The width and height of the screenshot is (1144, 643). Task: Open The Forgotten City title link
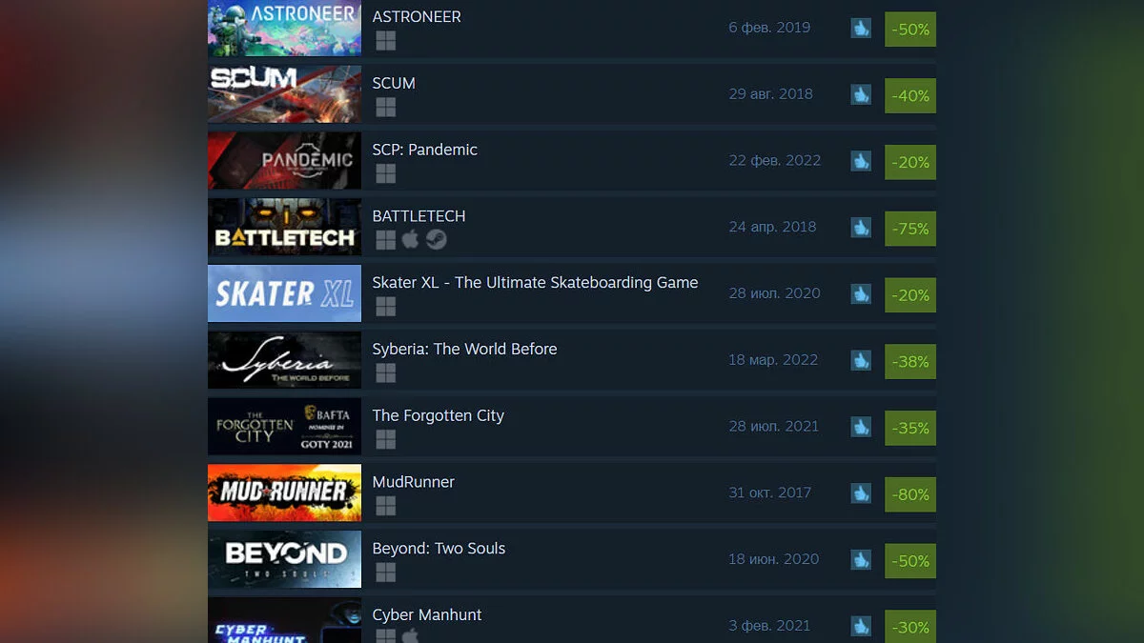pyautogui.click(x=438, y=415)
